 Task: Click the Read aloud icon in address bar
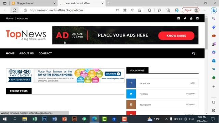coord(132,10)
